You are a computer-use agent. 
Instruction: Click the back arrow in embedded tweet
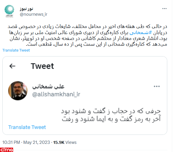tap(13, 66)
